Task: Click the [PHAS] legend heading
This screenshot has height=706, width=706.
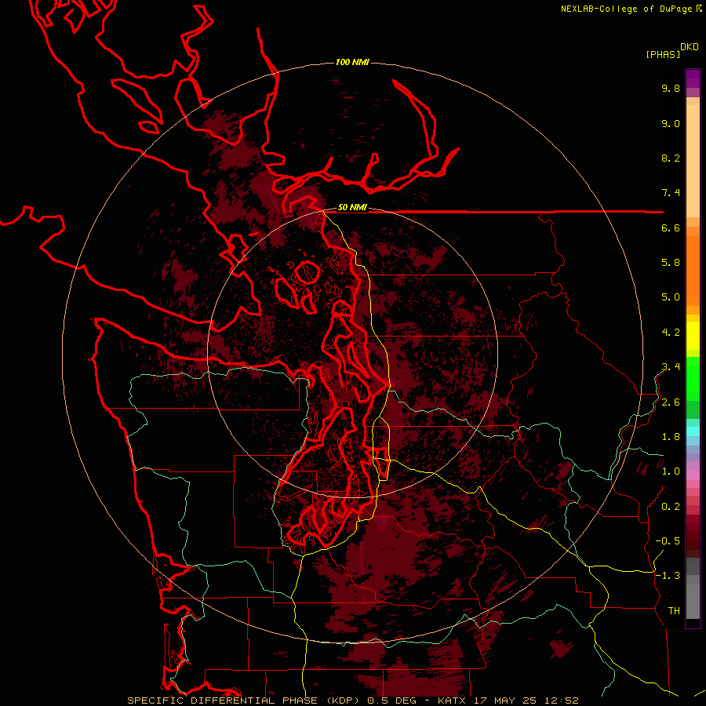Action: click(x=663, y=54)
